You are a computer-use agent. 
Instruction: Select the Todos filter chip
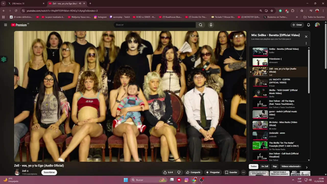[253, 166]
